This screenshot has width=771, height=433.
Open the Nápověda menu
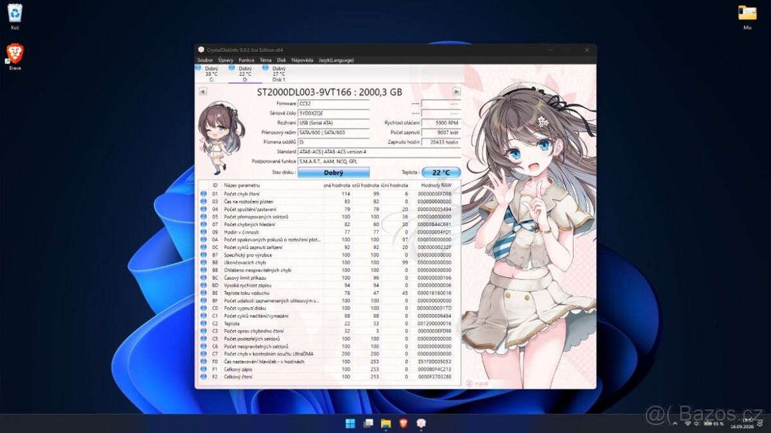tap(302, 60)
